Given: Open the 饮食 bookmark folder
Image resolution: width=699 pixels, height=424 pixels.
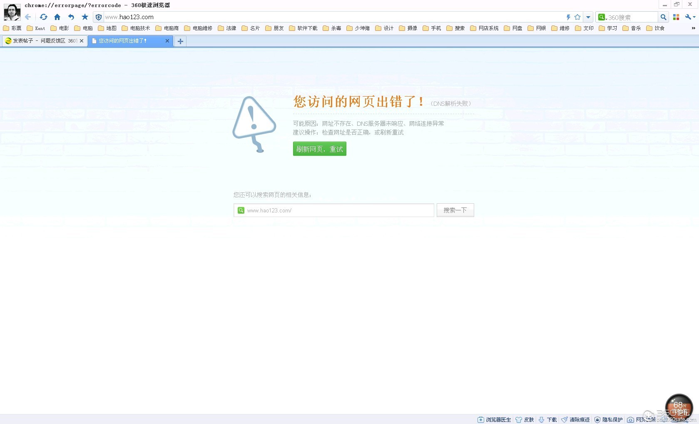Looking at the screenshot, I should [x=655, y=28].
